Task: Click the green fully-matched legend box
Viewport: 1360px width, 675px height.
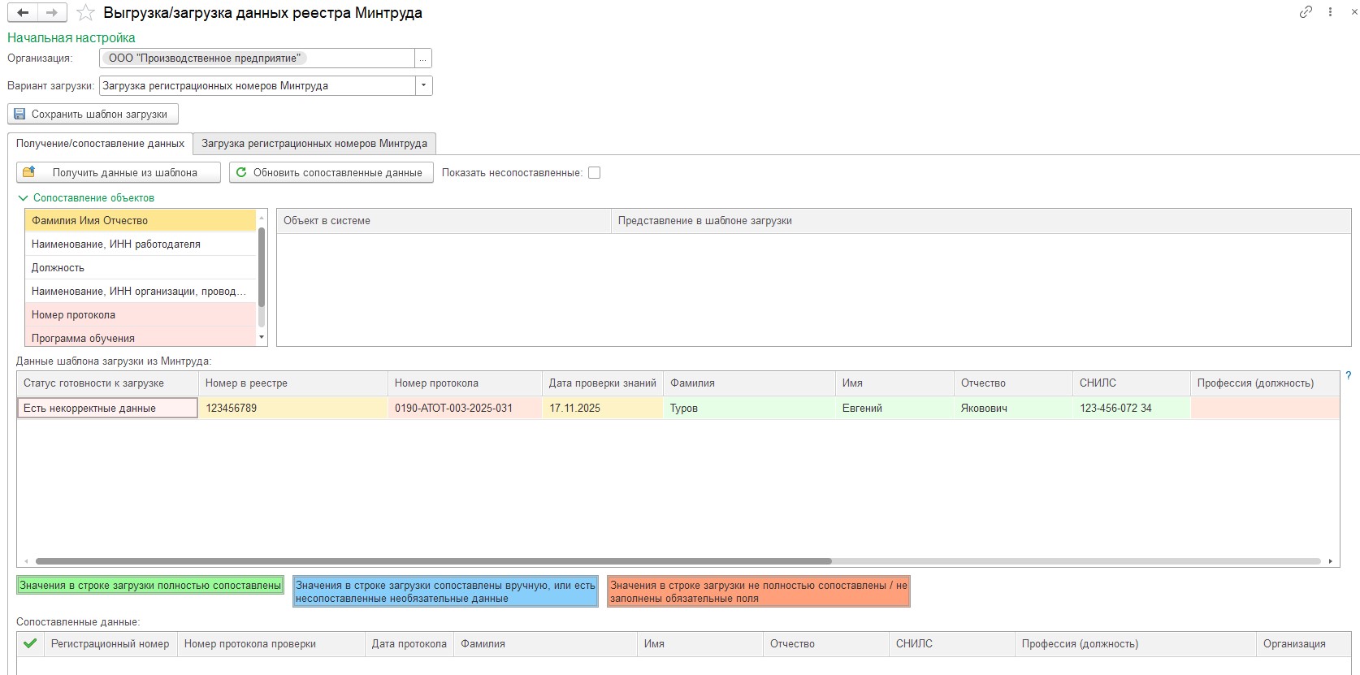Action: pyautogui.click(x=150, y=586)
